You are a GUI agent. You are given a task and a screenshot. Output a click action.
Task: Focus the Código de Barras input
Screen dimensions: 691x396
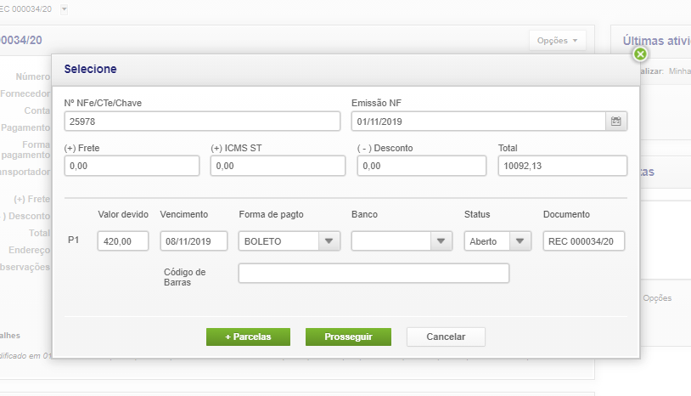point(374,273)
